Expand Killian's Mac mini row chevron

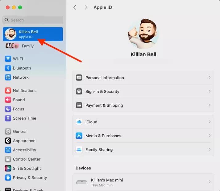click(210, 182)
